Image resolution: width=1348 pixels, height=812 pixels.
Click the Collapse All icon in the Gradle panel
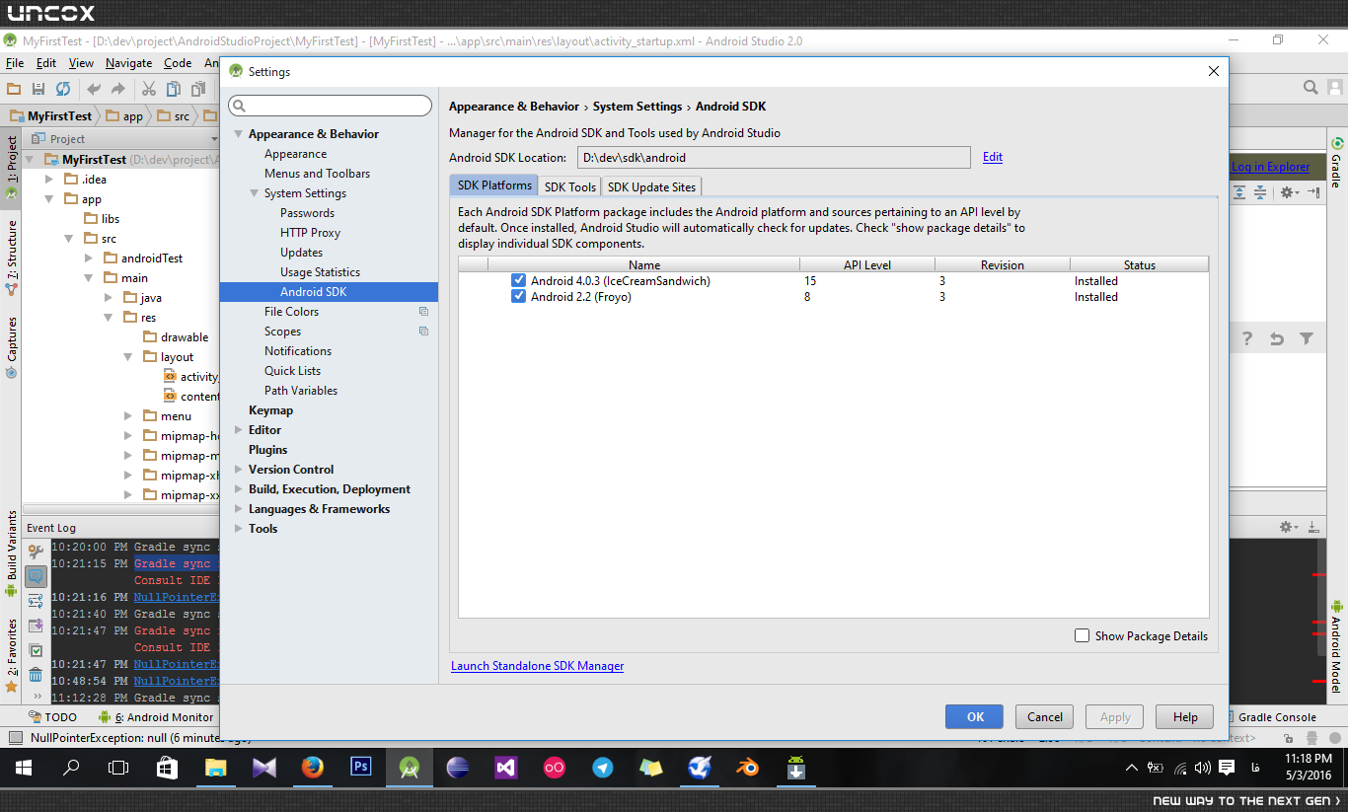[1261, 192]
